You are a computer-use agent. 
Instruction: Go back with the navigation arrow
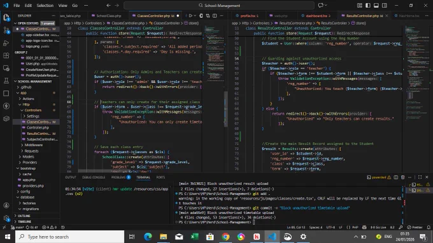pyautogui.click(x=108, y=5)
